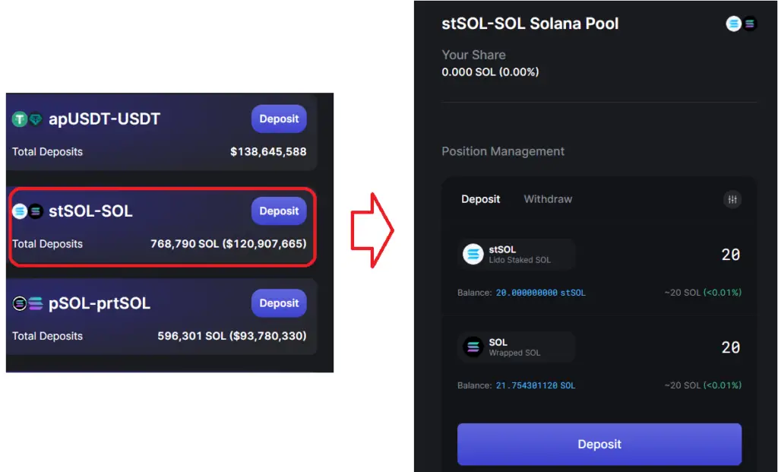Deposit into the stSOL-SOL pool
Screen dimensions: 778x472
pos(279,211)
